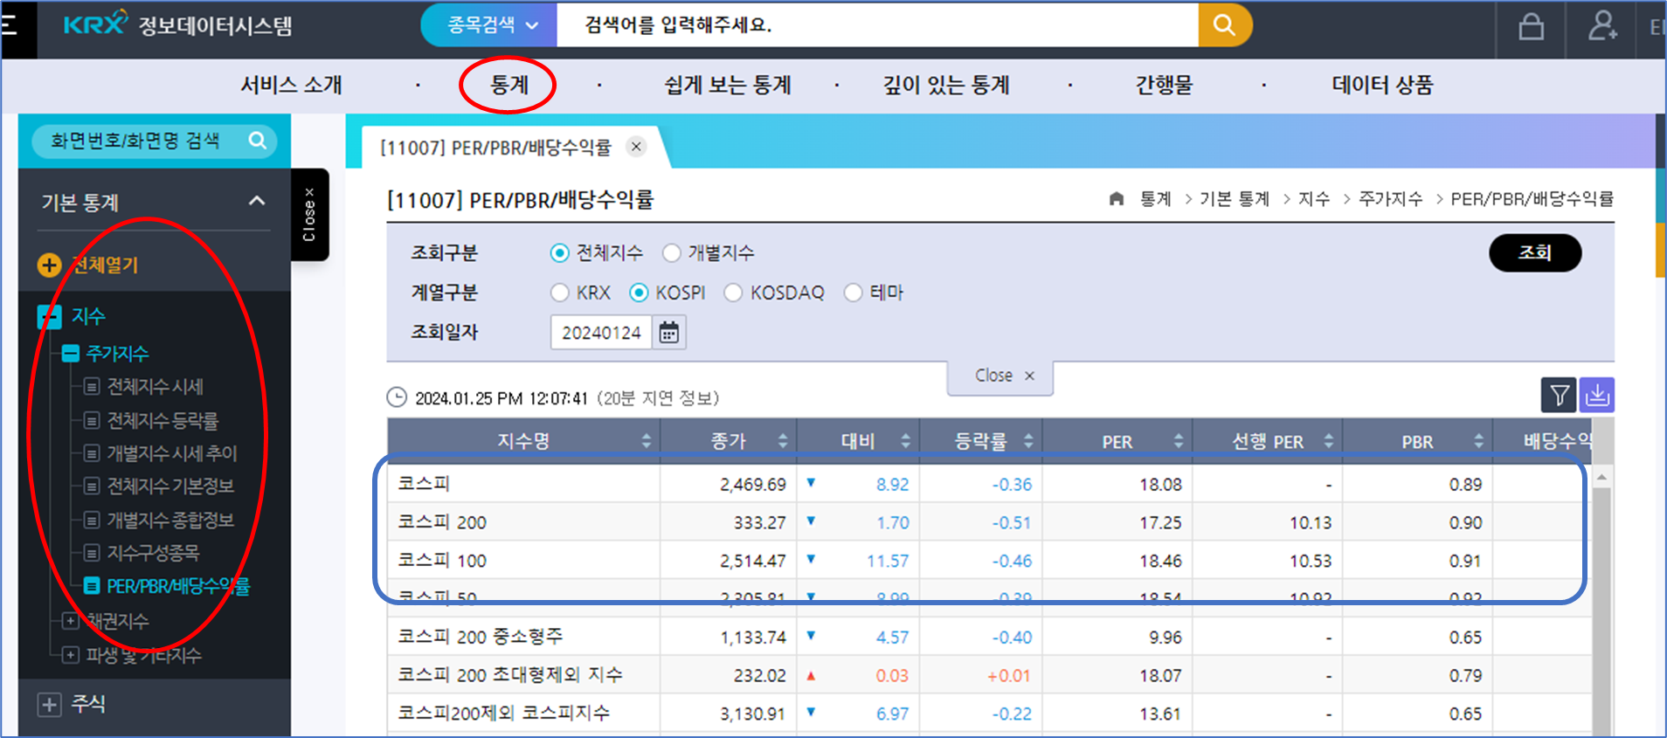The width and height of the screenshot is (1667, 738).
Task: Click 코스피 200 초대형제외 지수 row
Action: click(x=510, y=675)
